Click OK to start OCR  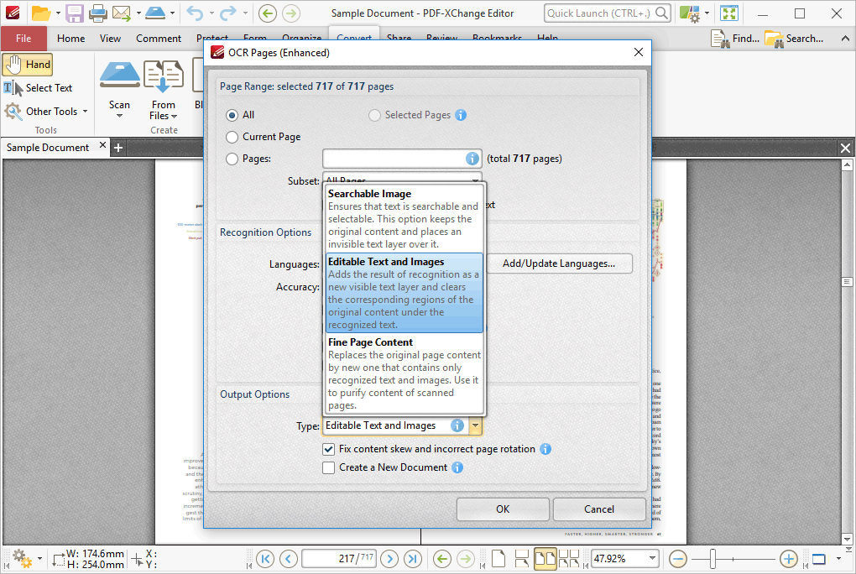point(503,509)
